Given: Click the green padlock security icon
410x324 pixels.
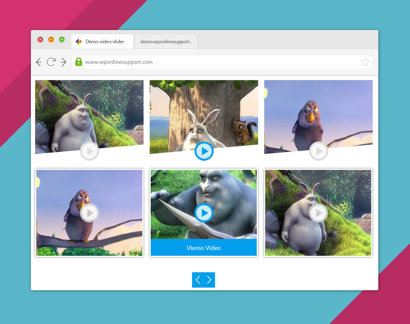Looking at the screenshot, I should 79,62.
